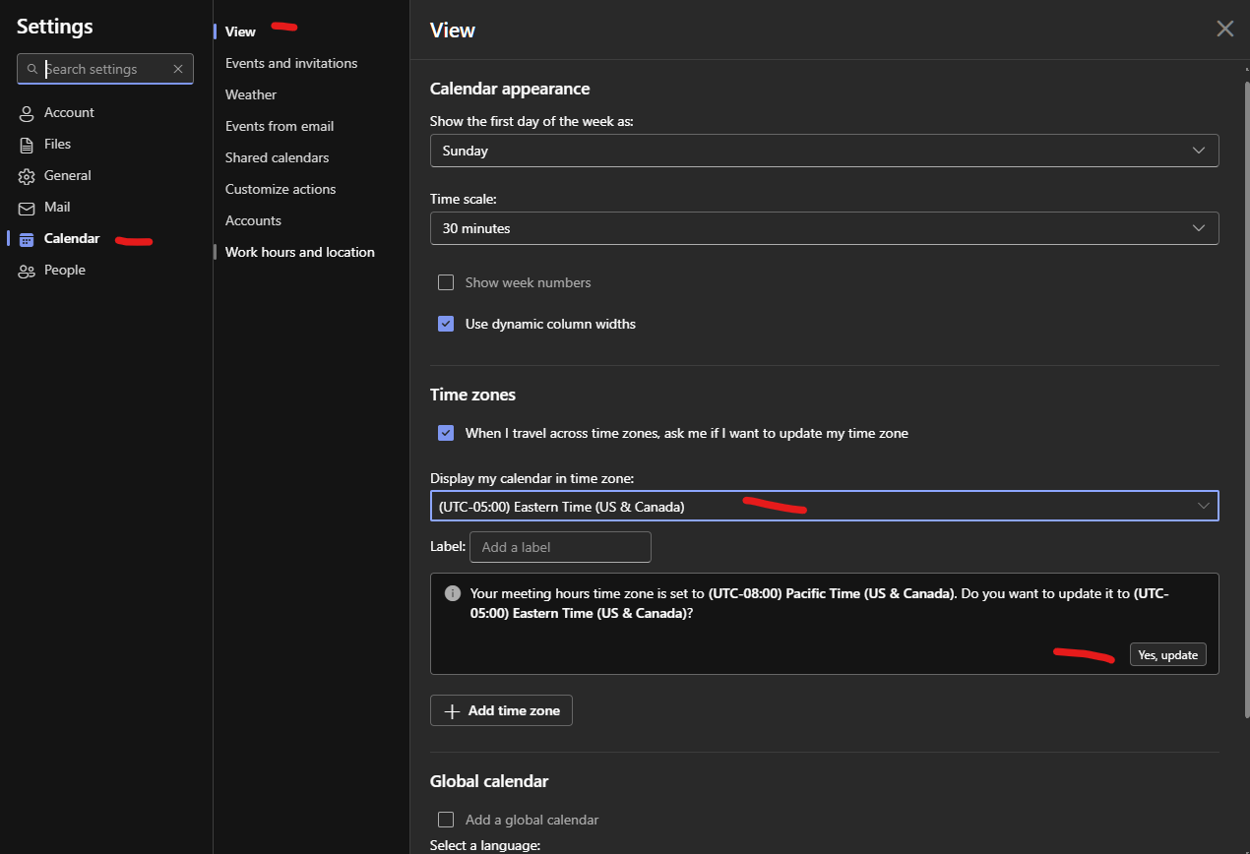Image resolution: width=1250 pixels, height=854 pixels.
Task: Open the first day of week dropdown
Action: click(x=824, y=151)
